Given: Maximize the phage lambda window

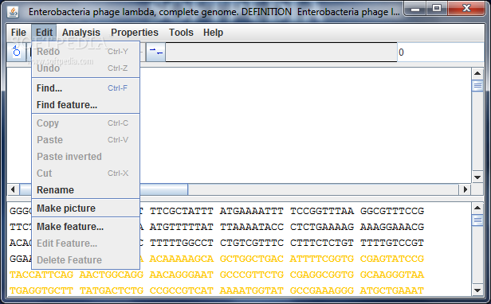Looking at the screenshot, I should (x=437, y=9).
